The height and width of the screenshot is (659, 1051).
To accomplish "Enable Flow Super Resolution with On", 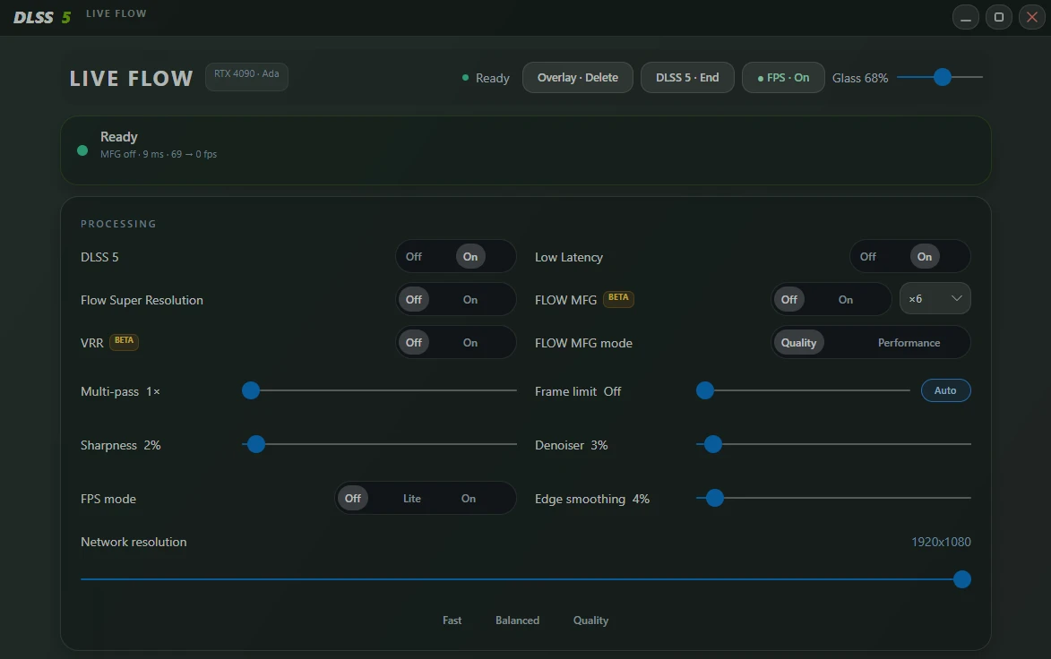I will 470,299.
